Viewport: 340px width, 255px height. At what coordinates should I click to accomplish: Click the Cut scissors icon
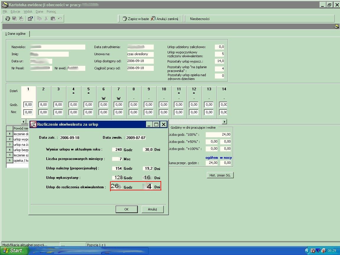point(46,19)
